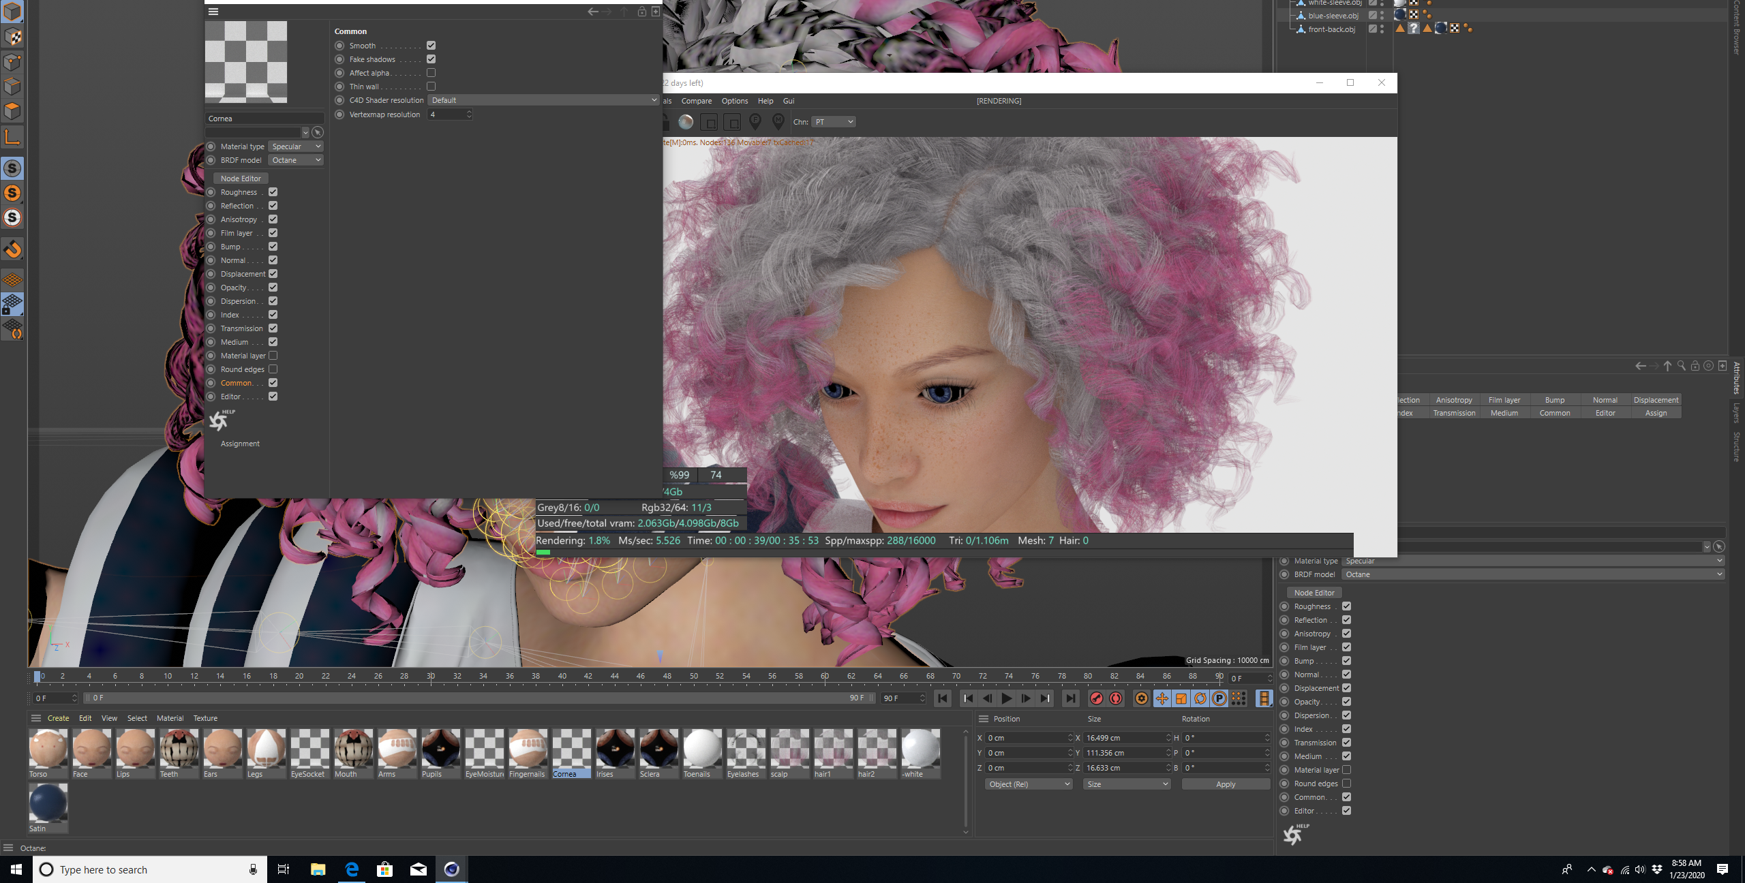Click go to end of animation icon
The width and height of the screenshot is (1745, 883).
1071,698
